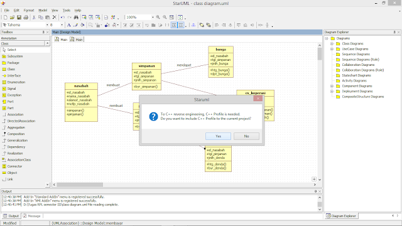
Task: Click the Save diskette icon
Action: click(19, 17)
